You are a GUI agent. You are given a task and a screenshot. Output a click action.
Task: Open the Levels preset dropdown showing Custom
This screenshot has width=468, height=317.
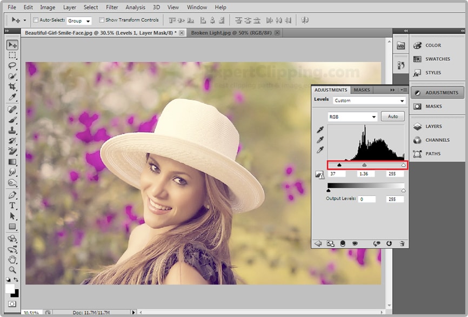[x=369, y=100]
